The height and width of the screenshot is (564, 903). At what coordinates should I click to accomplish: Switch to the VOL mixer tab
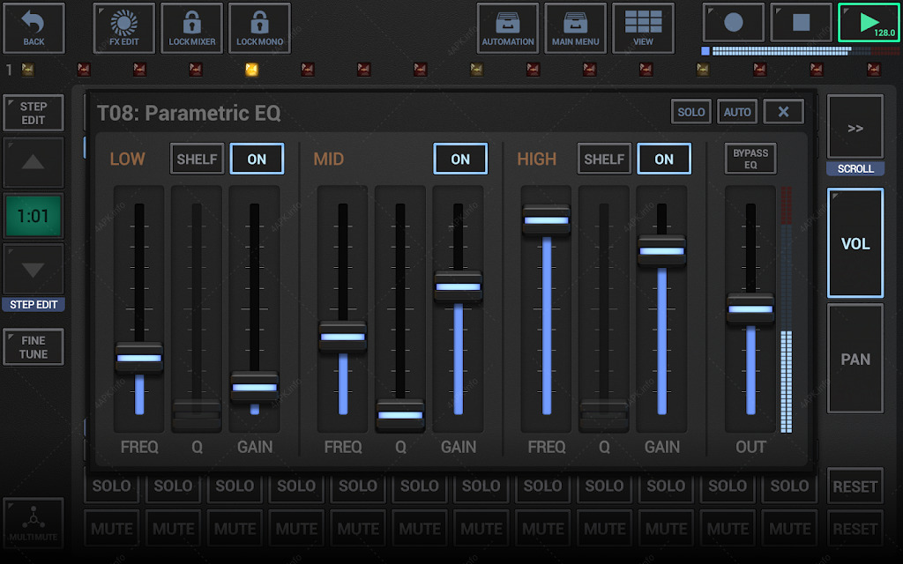tap(855, 243)
